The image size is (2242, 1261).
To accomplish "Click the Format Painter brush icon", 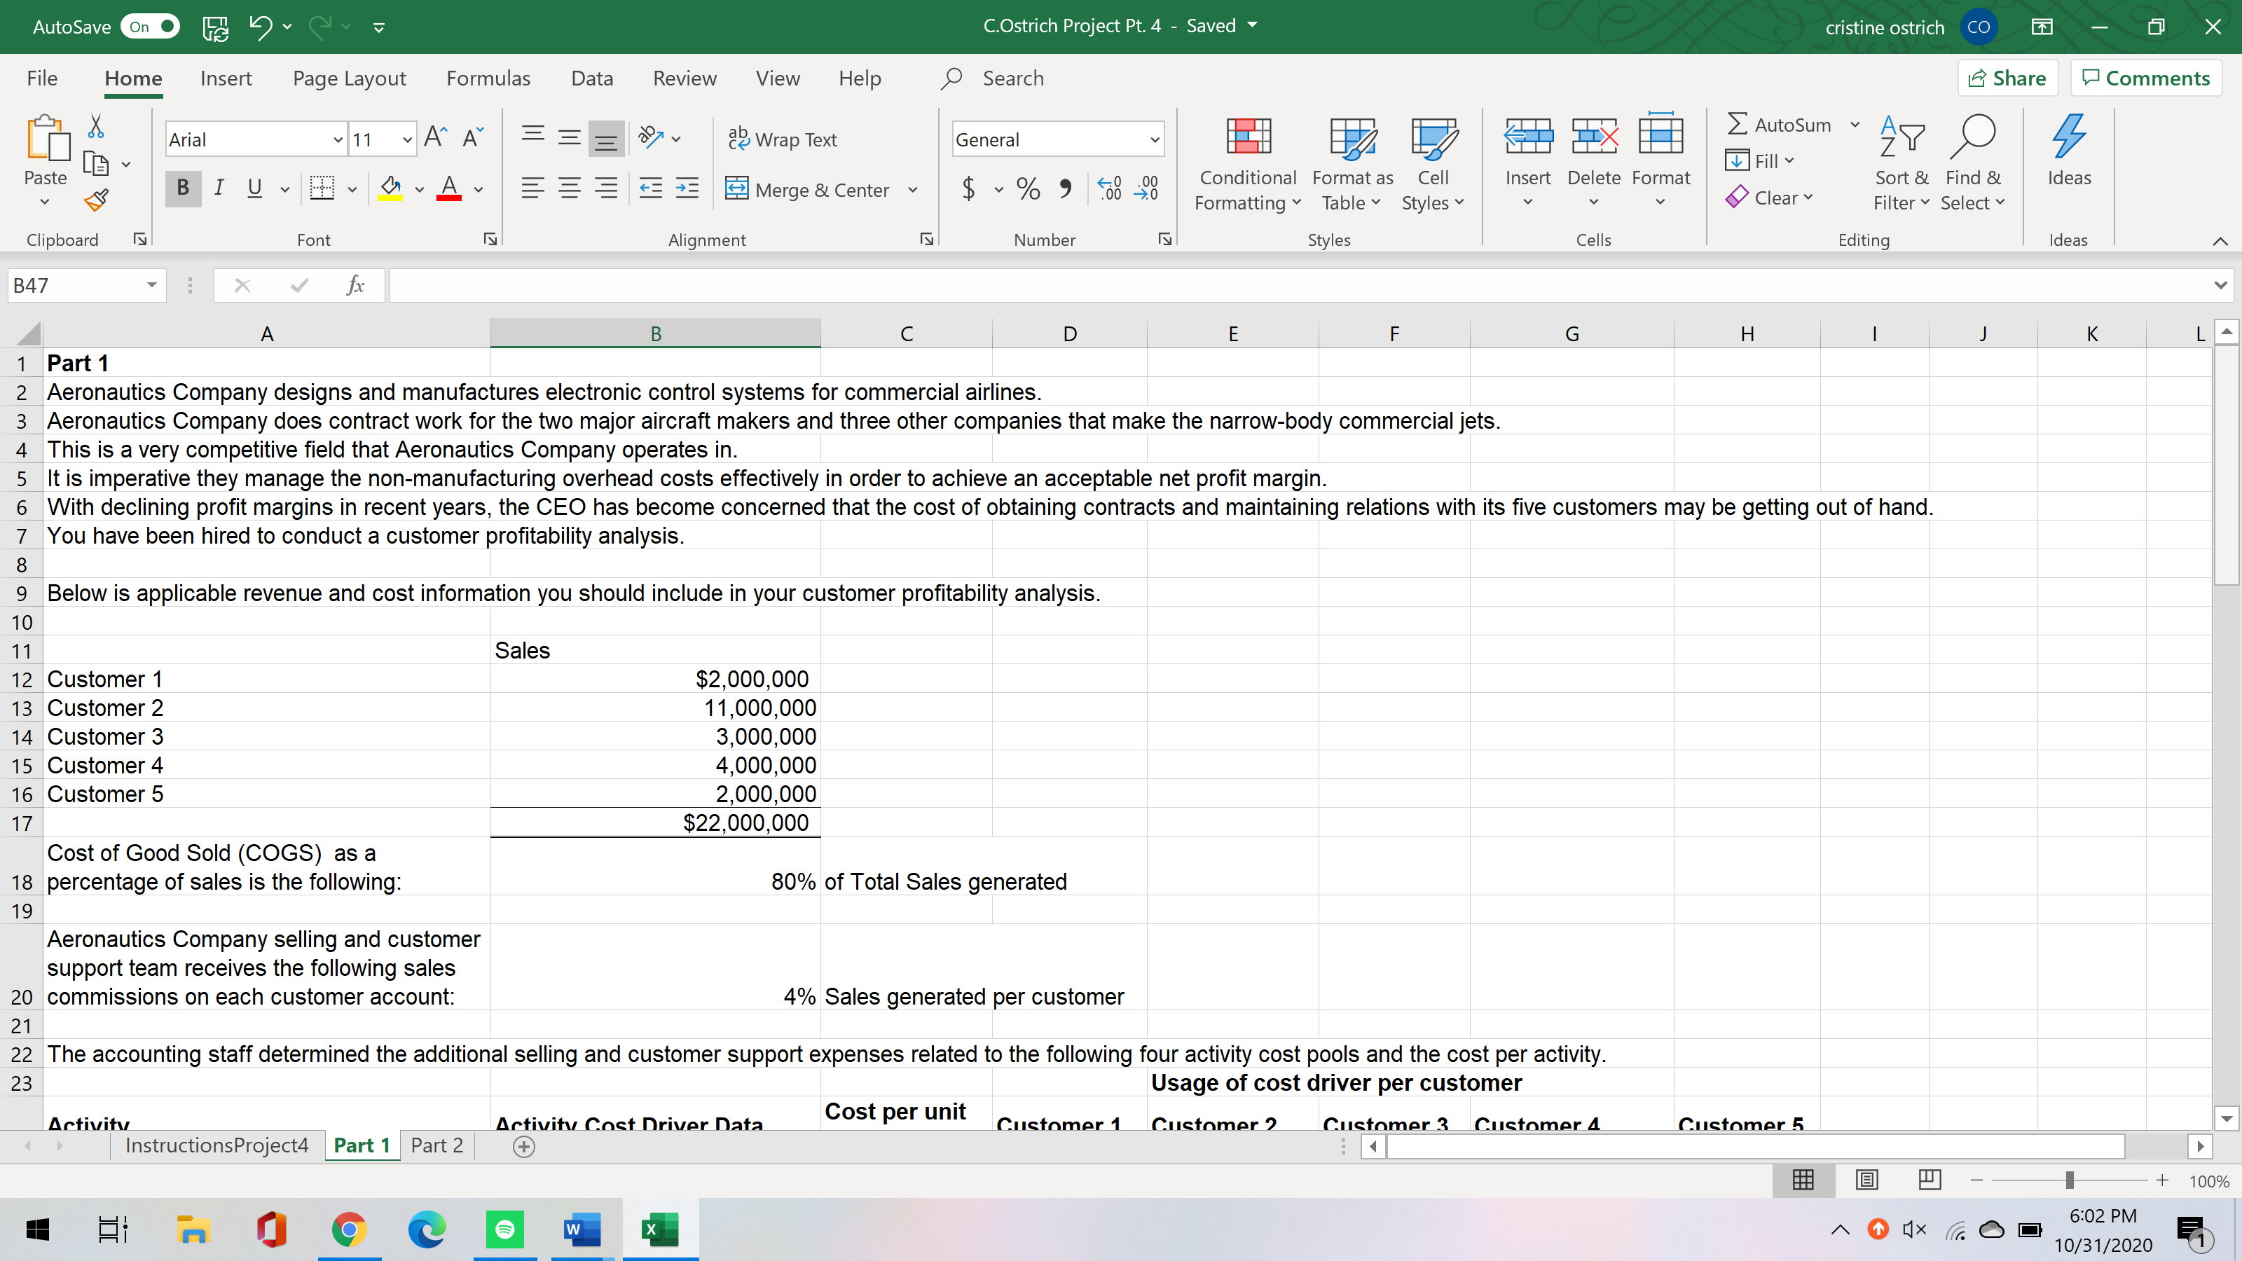I will 96,200.
